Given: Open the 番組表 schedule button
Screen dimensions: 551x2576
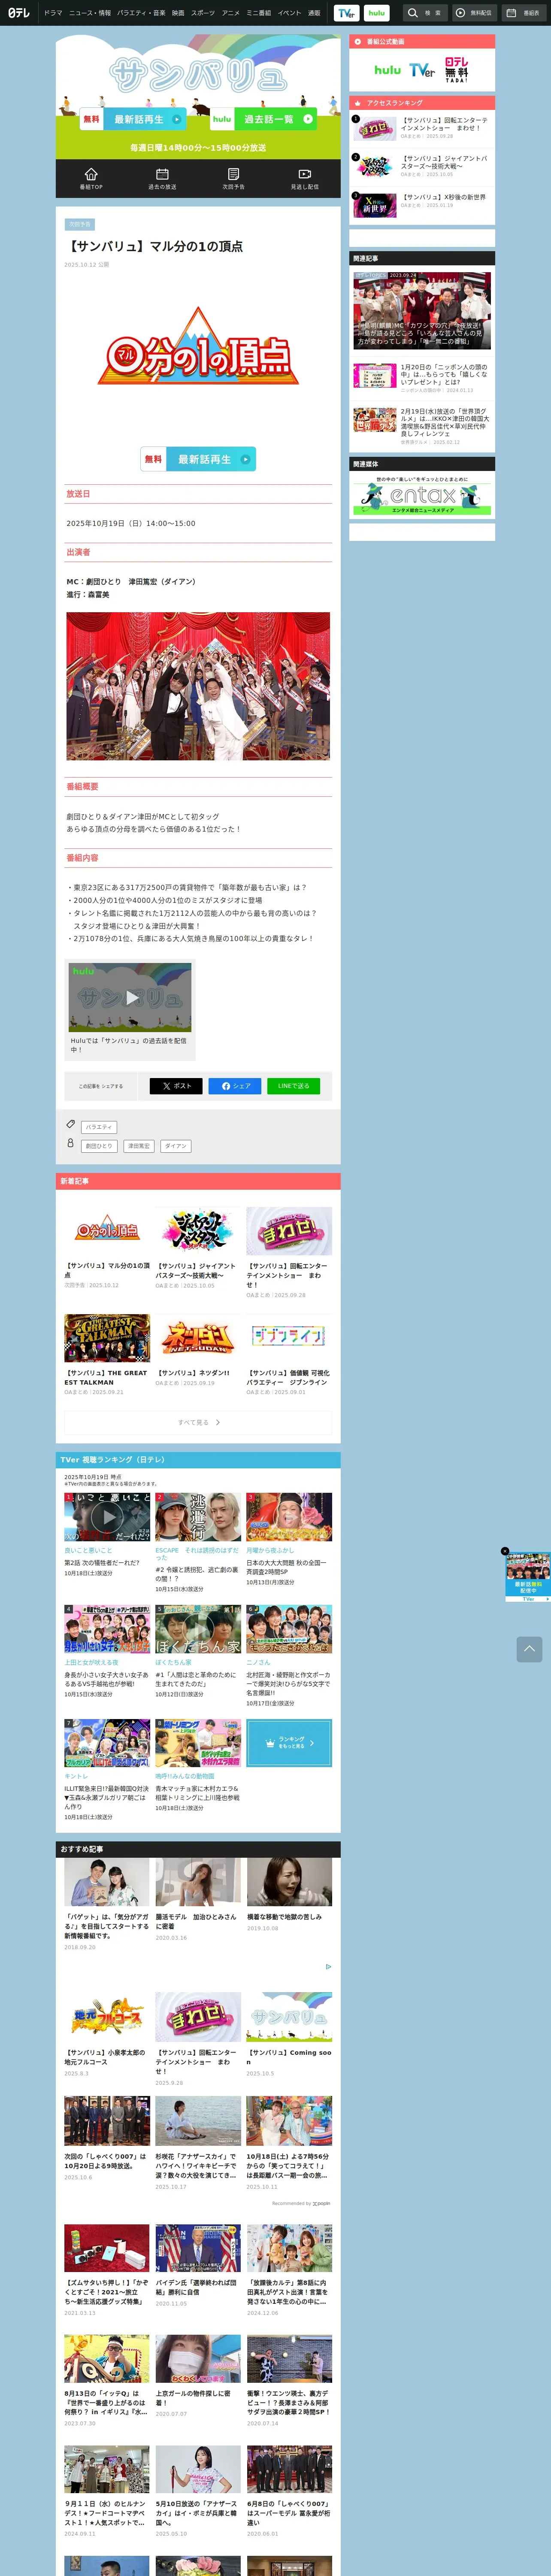Looking at the screenshot, I should tap(524, 13).
